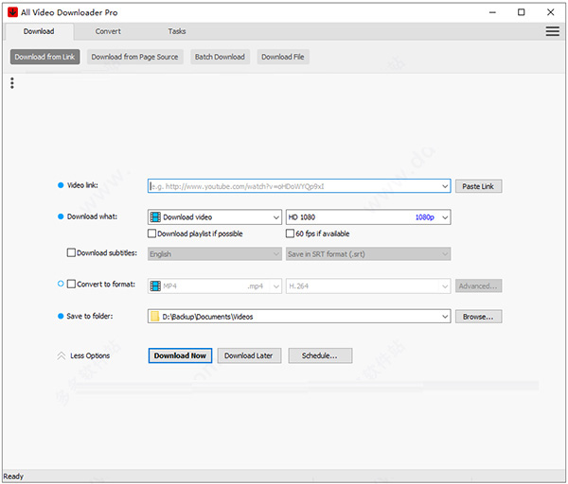Tick the 60 fps if available checkbox
Image resolution: width=568 pixels, height=484 pixels.
click(x=290, y=233)
